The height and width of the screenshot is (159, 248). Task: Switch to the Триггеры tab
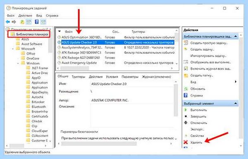(x=79, y=77)
